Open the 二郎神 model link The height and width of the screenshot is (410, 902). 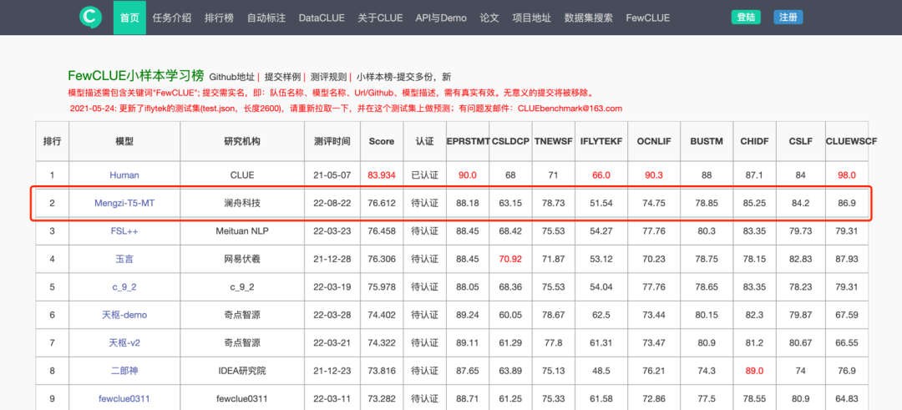(124, 371)
